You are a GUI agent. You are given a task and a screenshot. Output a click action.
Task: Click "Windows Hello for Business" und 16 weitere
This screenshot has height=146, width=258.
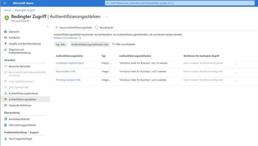(x=143, y=63)
